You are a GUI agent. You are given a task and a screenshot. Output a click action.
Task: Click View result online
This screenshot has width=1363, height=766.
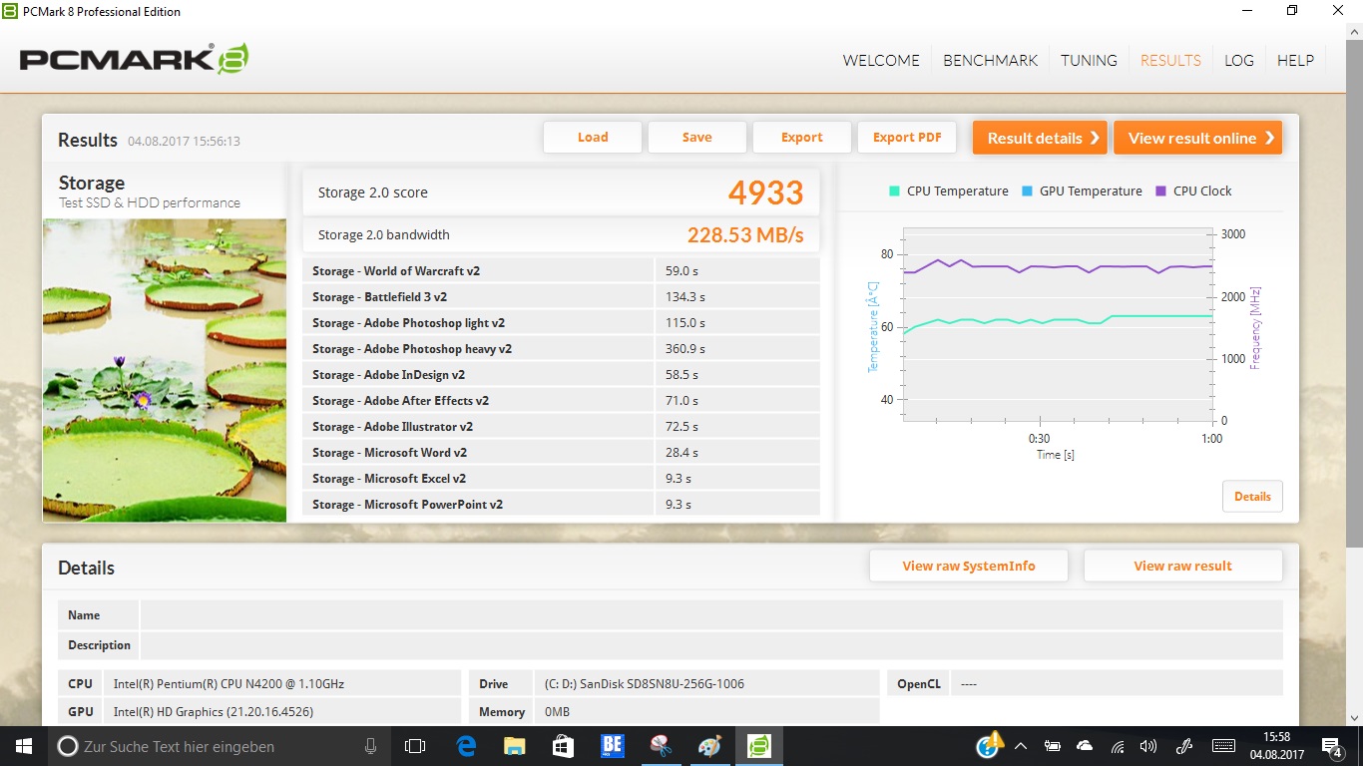(x=1198, y=138)
